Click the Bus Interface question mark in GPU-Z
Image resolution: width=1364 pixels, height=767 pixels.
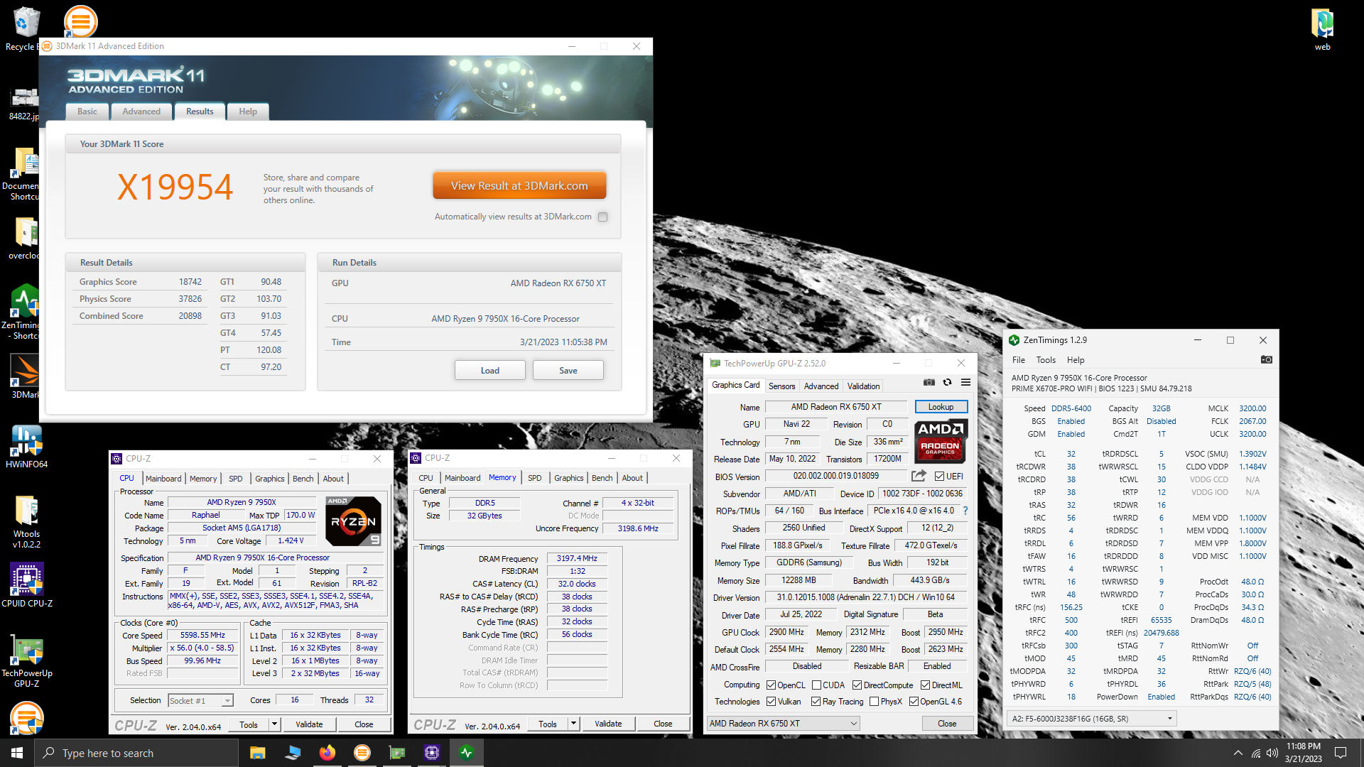965,511
